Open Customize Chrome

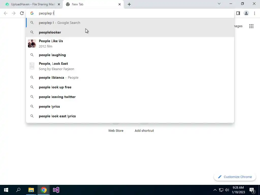click(x=235, y=177)
